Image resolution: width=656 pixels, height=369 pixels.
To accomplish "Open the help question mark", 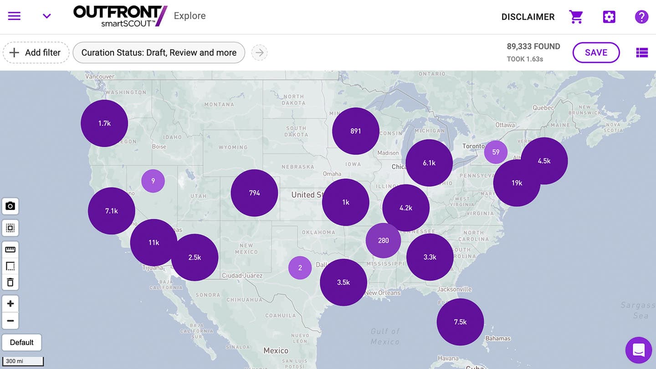I will coord(641,17).
